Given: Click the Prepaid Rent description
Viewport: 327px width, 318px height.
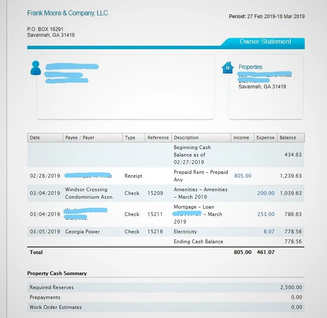Looking at the screenshot, I should click(201, 176).
